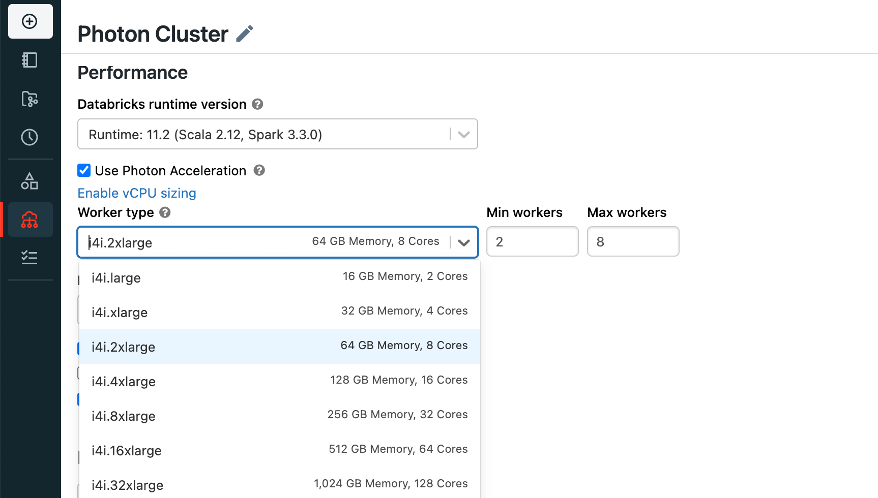Image resolution: width=878 pixels, height=498 pixels.
Task: Uncheck the Use Photon Acceleration checkbox
Action: pyautogui.click(x=84, y=170)
